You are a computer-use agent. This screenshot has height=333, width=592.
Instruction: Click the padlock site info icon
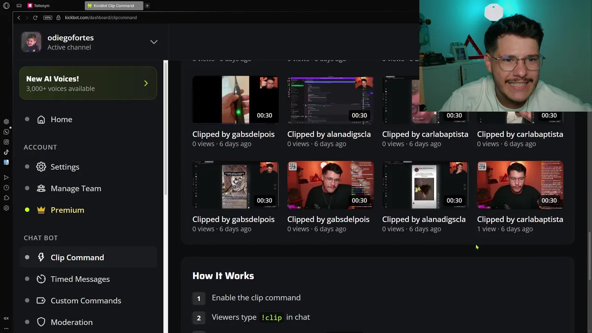pos(58,18)
